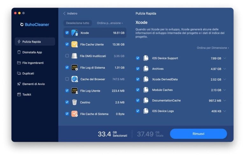This screenshot has width=245, height=157.
Task: Click the Xcode DerivedData file icon
Action: coord(146,79)
